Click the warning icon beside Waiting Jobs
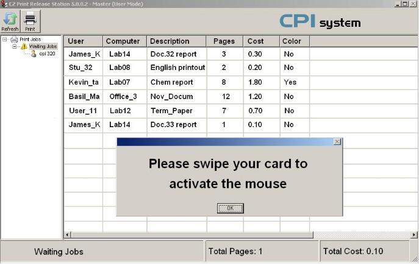The image size is (419, 264). [24, 46]
